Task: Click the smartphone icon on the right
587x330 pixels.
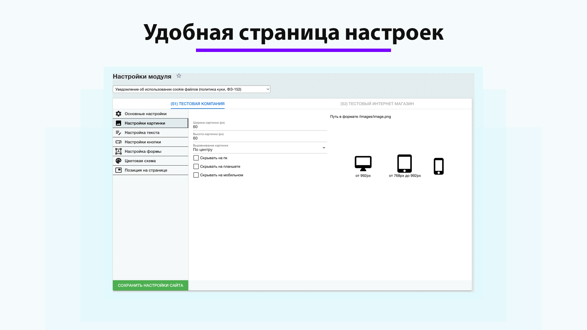Action: (x=439, y=166)
